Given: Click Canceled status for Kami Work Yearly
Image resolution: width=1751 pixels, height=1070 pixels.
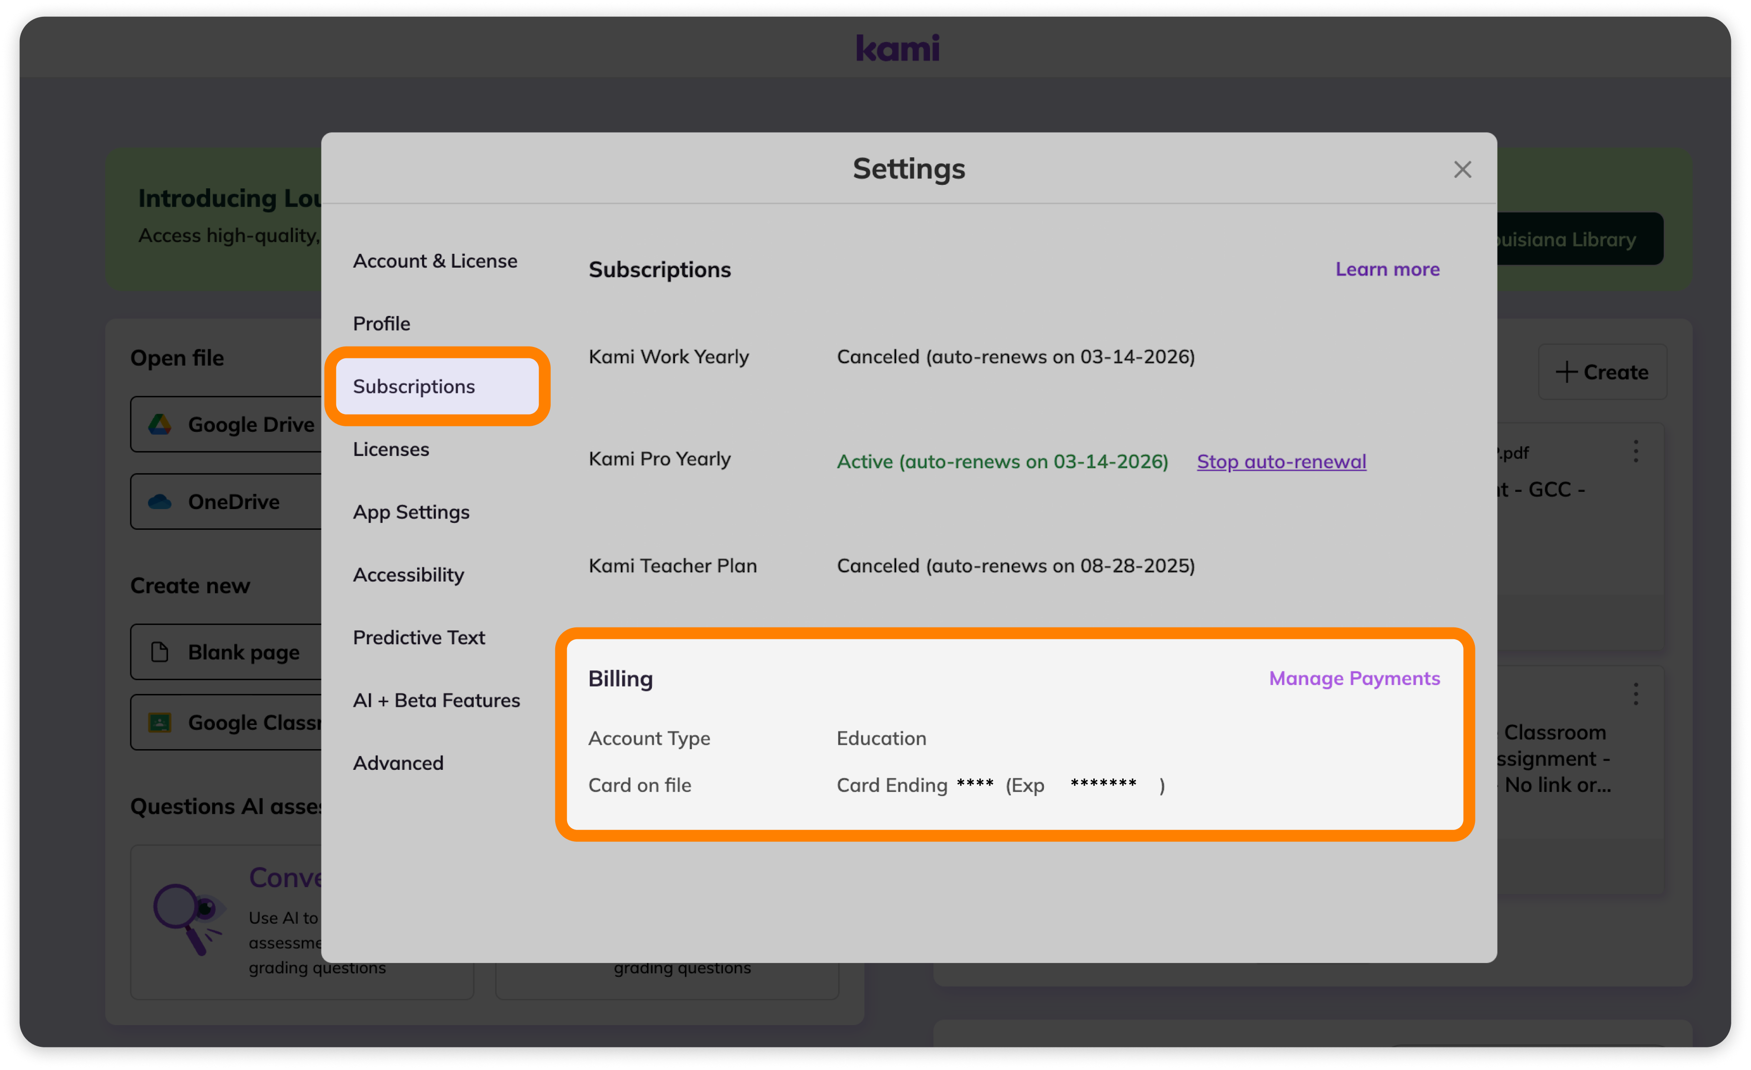Looking at the screenshot, I should pos(1015,357).
